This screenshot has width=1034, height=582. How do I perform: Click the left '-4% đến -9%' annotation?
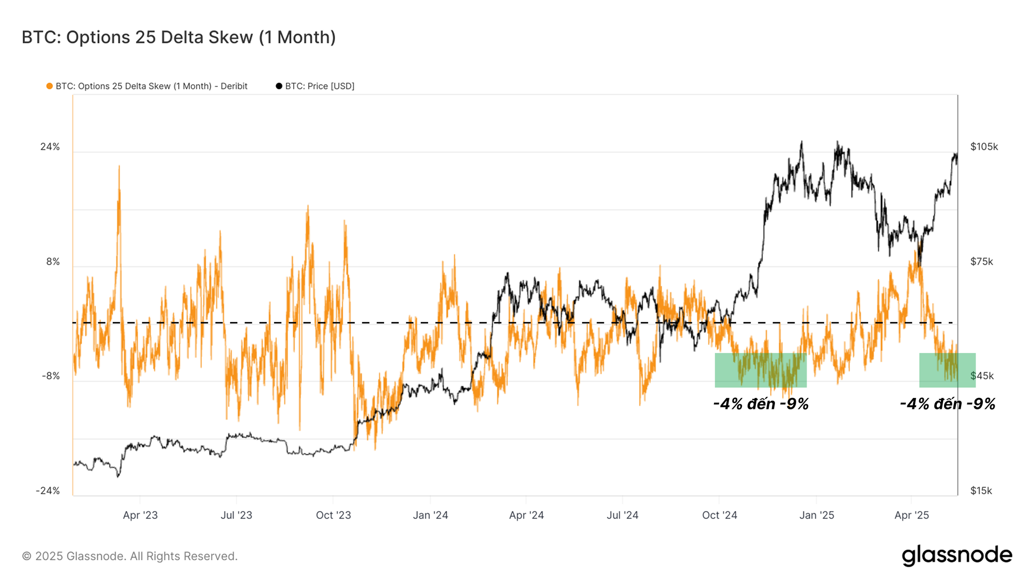[761, 404]
